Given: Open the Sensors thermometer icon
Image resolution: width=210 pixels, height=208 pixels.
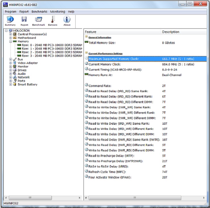Looking at the screenshot, I should click(x=53, y=19).
